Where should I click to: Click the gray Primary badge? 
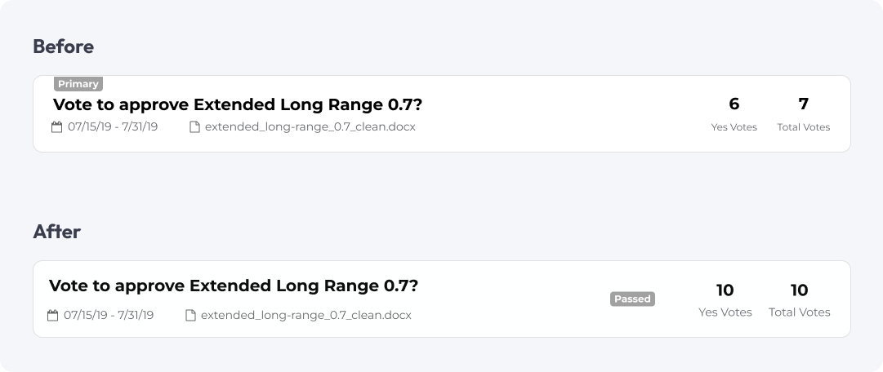78,84
